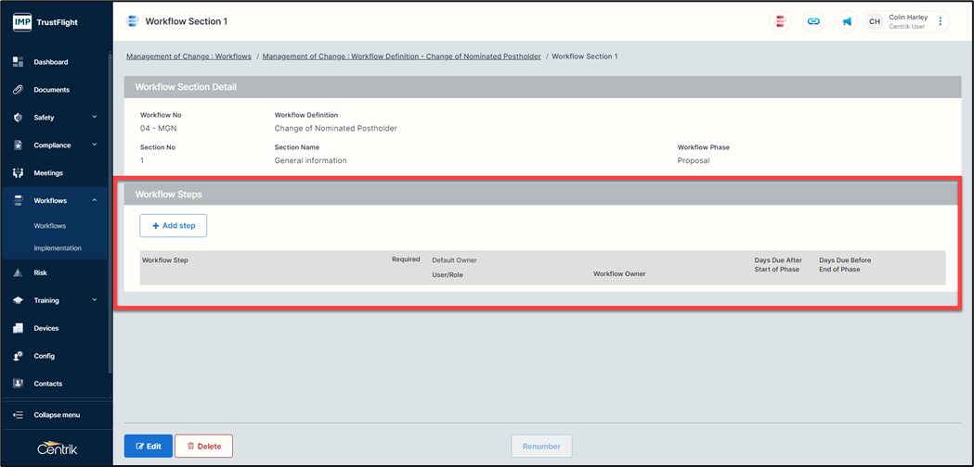
Task: Click the Add step button
Action: coord(174,226)
